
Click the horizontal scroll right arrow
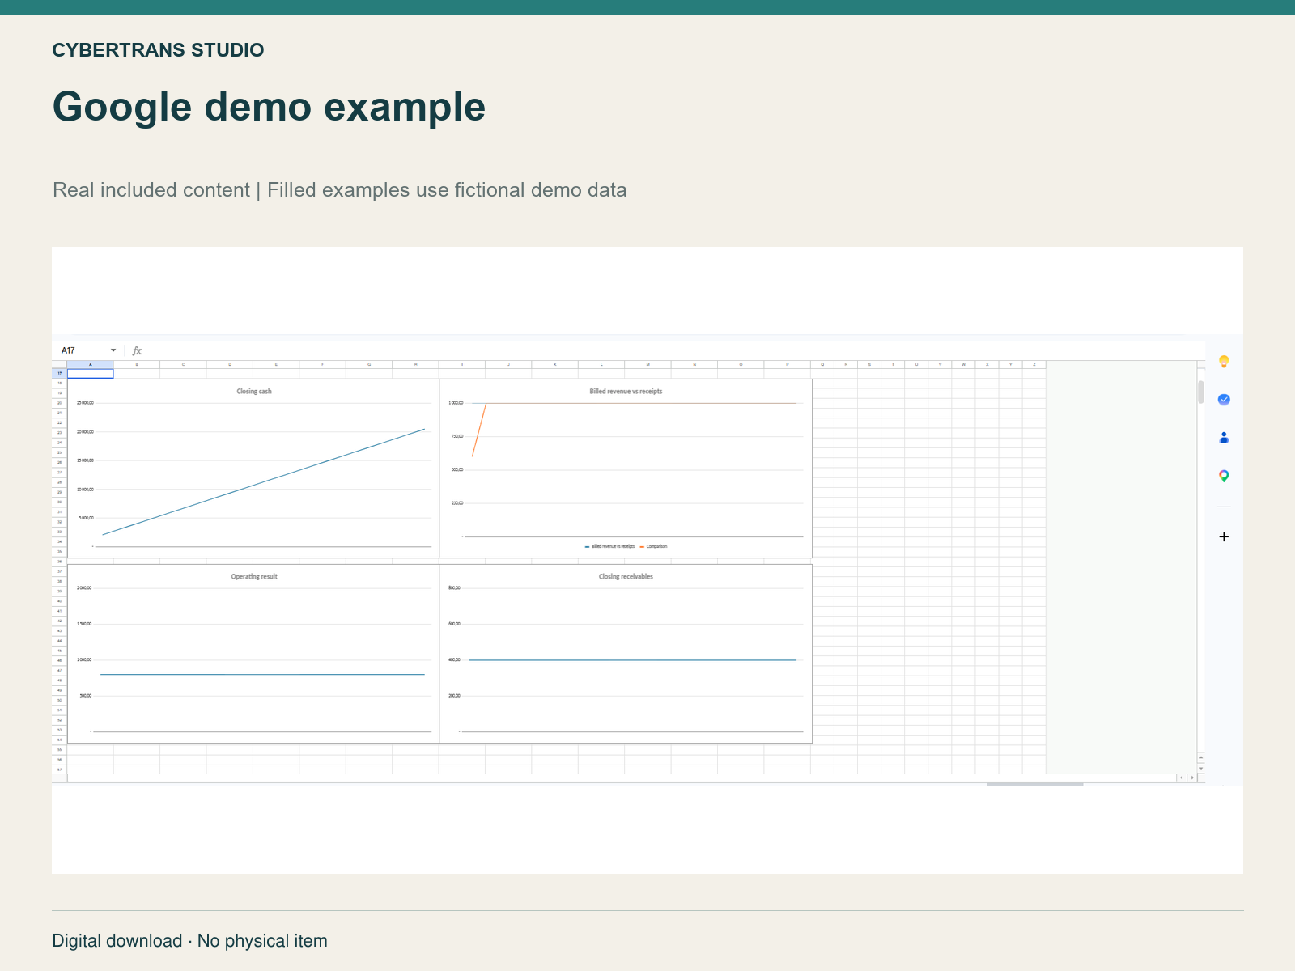(x=1191, y=778)
